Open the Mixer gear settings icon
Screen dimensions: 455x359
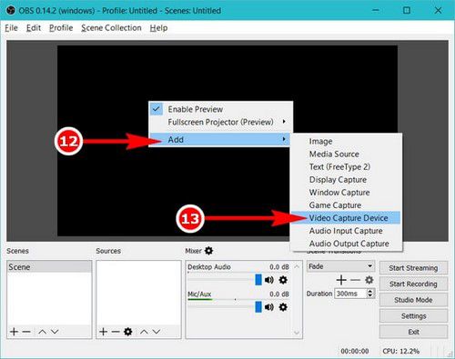pyautogui.click(x=208, y=251)
